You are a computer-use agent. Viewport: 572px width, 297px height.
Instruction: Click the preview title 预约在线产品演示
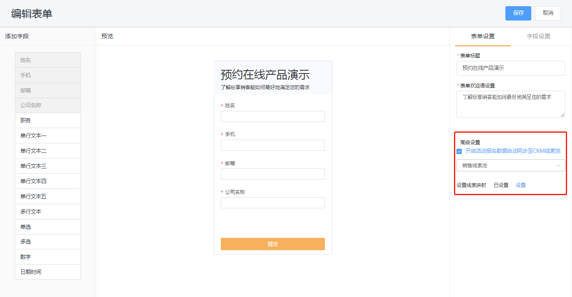pyautogui.click(x=265, y=75)
